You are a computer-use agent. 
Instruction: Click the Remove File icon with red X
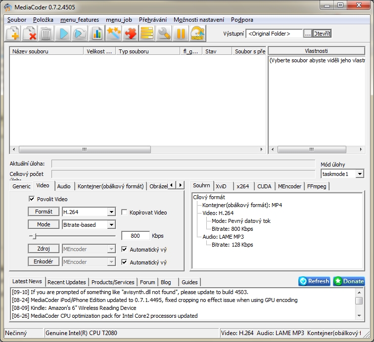tap(30, 34)
